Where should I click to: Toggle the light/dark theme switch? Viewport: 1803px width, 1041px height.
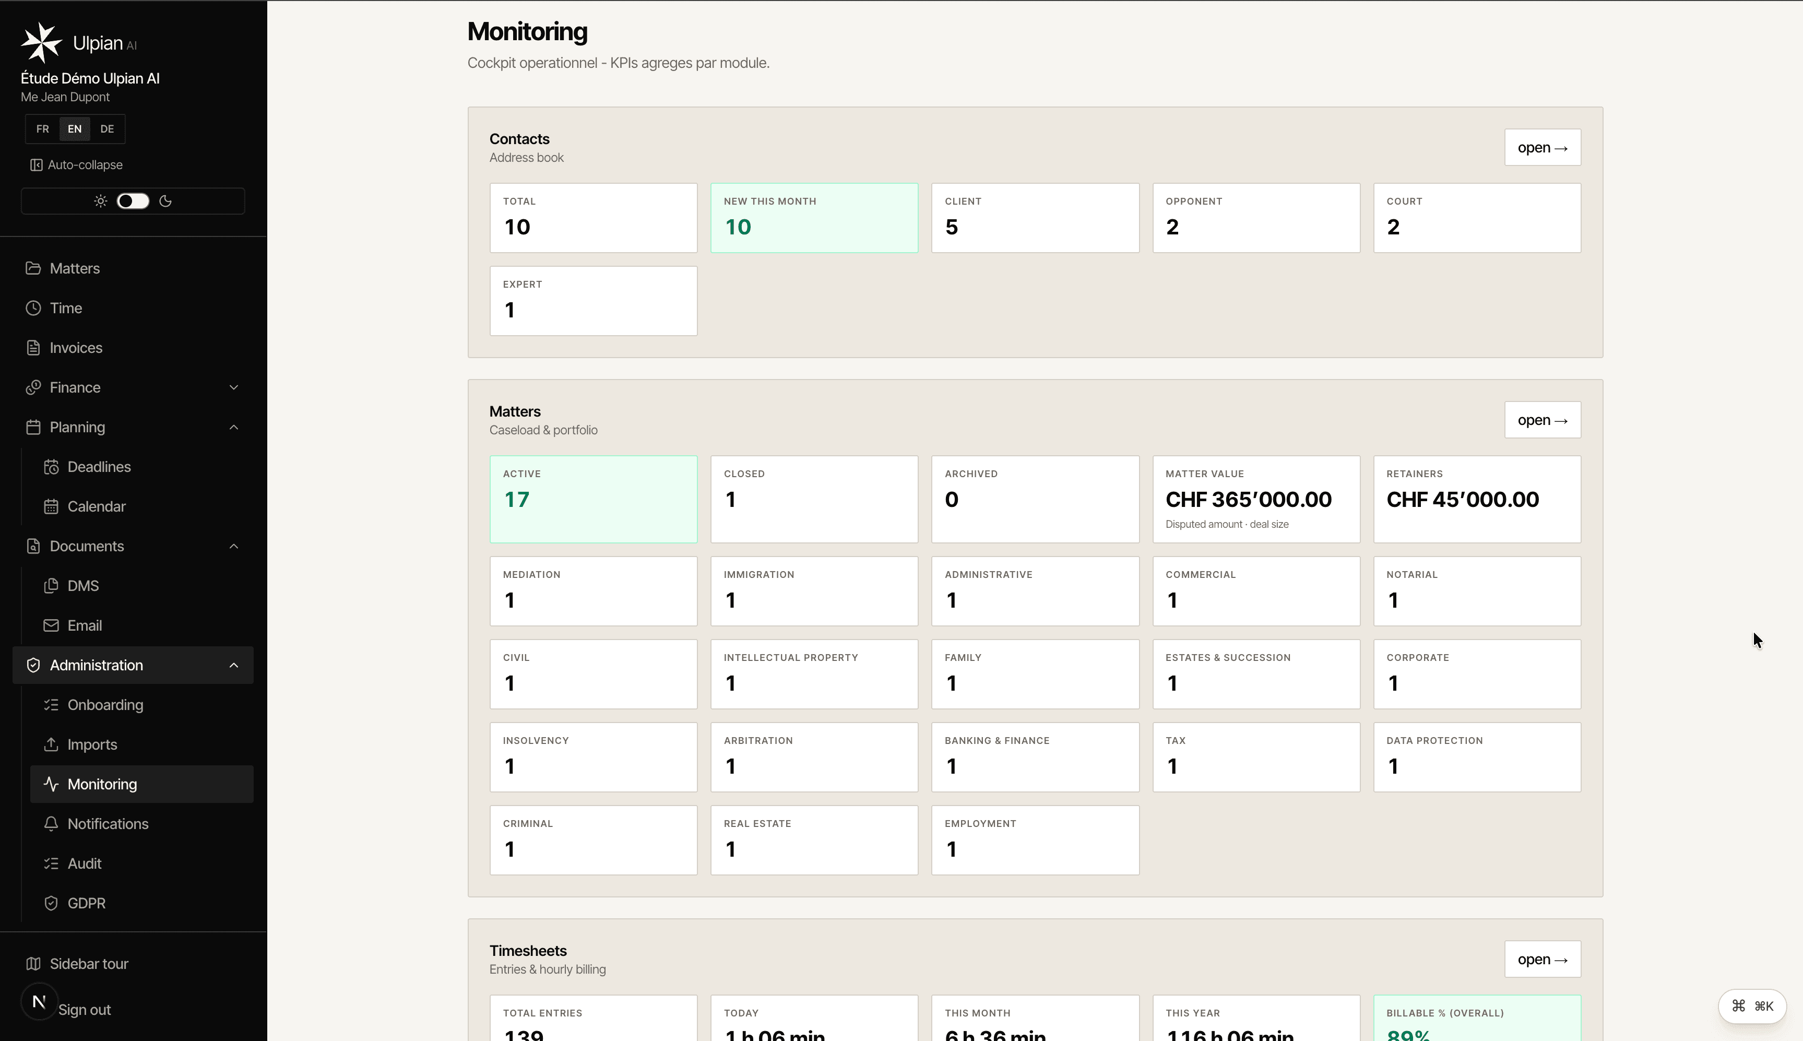(133, 201)
